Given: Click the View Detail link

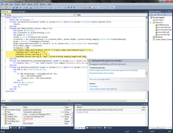Looking at the screenshot, I should pyautogui.click(x=94, y=86).
